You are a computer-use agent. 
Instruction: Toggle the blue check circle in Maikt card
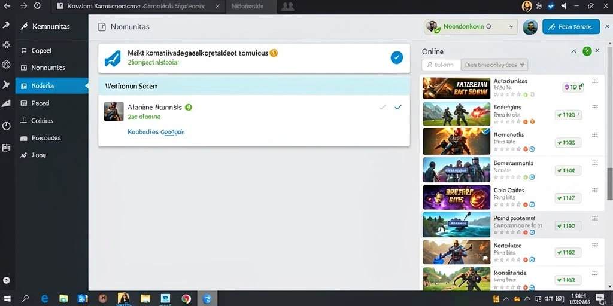pos(396,58)
